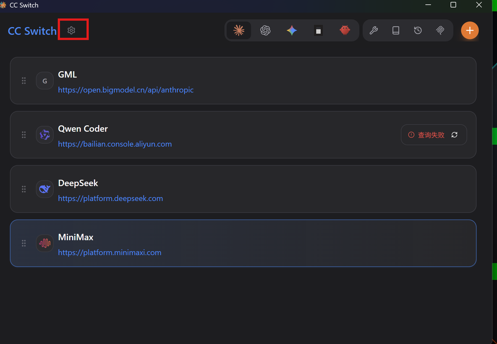Click the Qwen Coder provider name
Screen dimensions: 497x344
[x=83, y=129]
